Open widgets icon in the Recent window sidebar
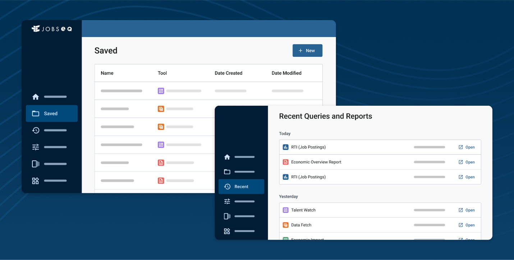The width and height of the screenshot is (514, 260). click(227, 231)
